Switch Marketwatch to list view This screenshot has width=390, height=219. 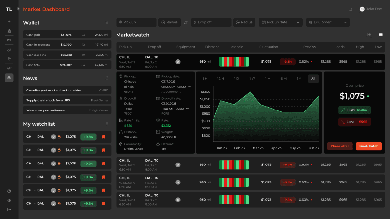[381, 35]
